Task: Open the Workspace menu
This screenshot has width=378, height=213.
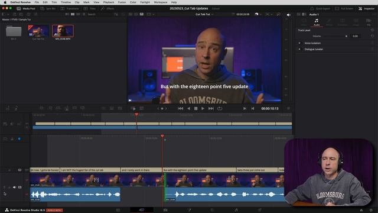Action: (160, 2)
